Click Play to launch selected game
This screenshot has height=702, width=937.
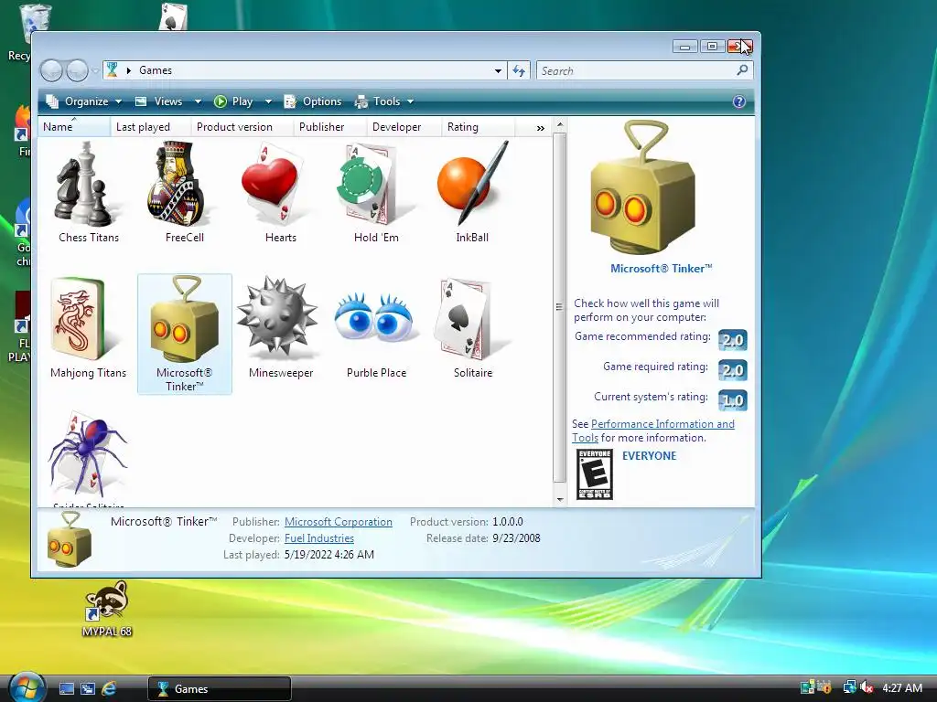[234, 101]
